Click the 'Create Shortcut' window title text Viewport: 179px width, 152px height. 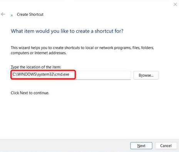[30, 14]
